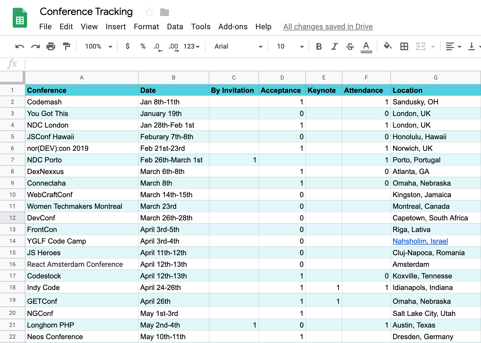The height and width of the screenshot is (343, 481).
Task: Open the File menu
Action: [45, 27]
